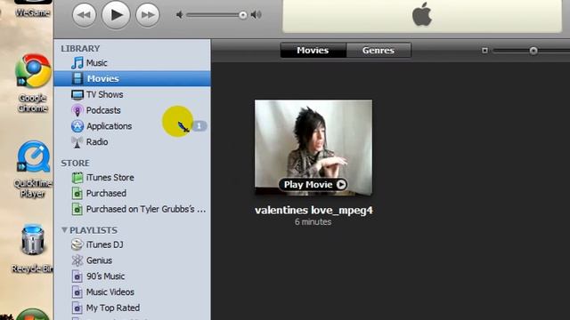Open the TV Shows monitor icon
This screenshot has height=320, width=570.
click(x=77, y=95)
